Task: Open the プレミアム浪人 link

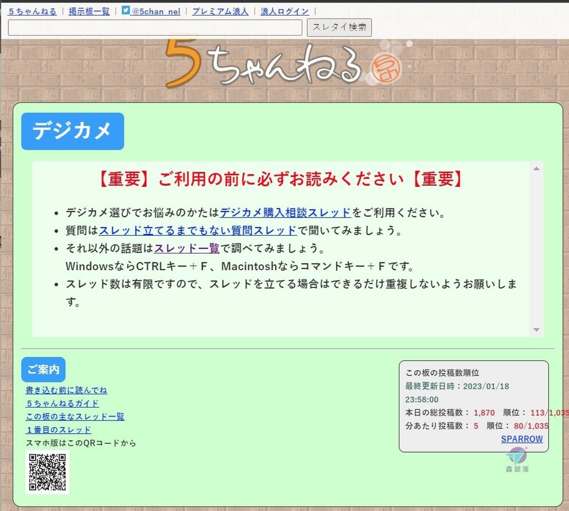Action: pos(220,11)
